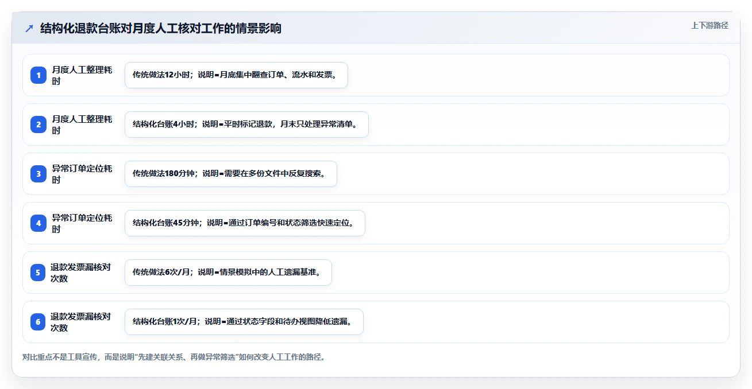Screen dimensions: 752x389
Task: Click the title 结构化退款台账对月度人工核对工作的情景影响
Action: pos(161,28)
